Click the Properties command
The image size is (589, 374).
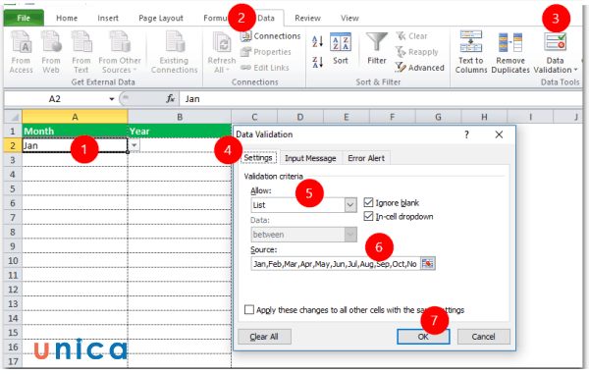[266, 52]
